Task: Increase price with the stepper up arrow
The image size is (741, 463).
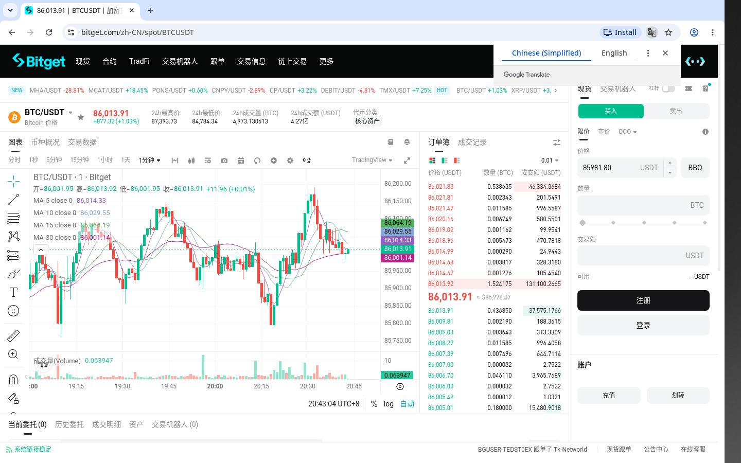Action: coord(670,163)
